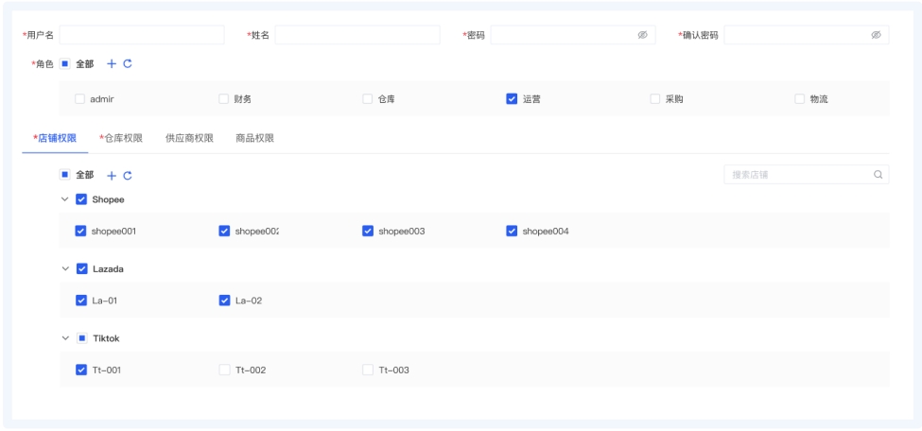
Task: Click the Lazada group label
Action: click(x=108, y=268)
